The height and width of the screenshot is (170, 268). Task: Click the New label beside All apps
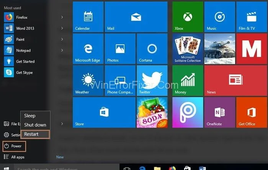click(x=60, y=157)
